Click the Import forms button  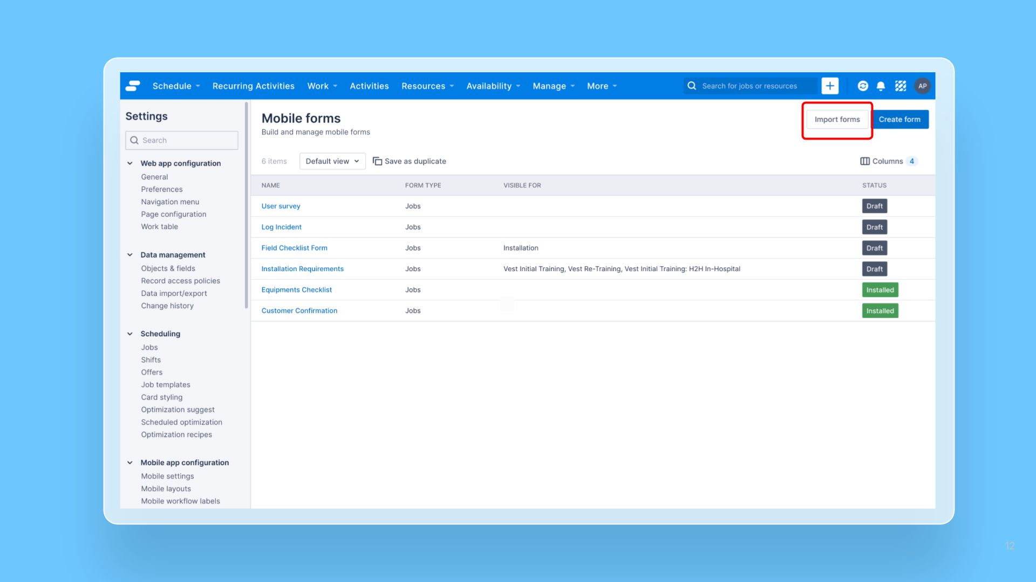coord(837,120)
